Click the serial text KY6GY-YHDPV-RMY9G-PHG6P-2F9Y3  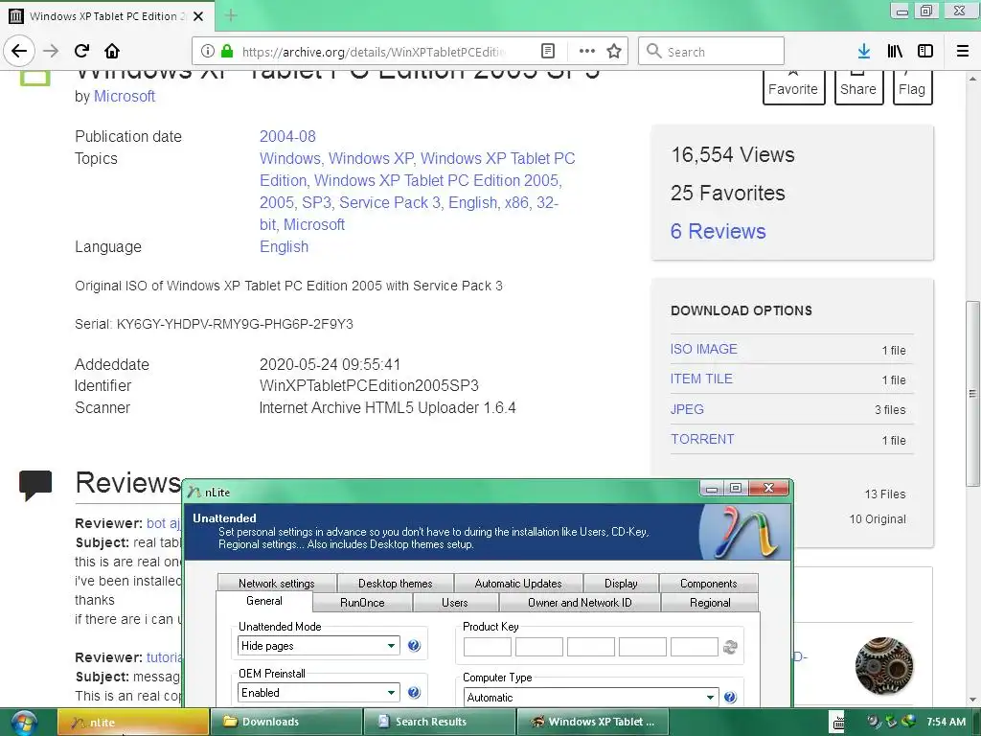(235, 324)
